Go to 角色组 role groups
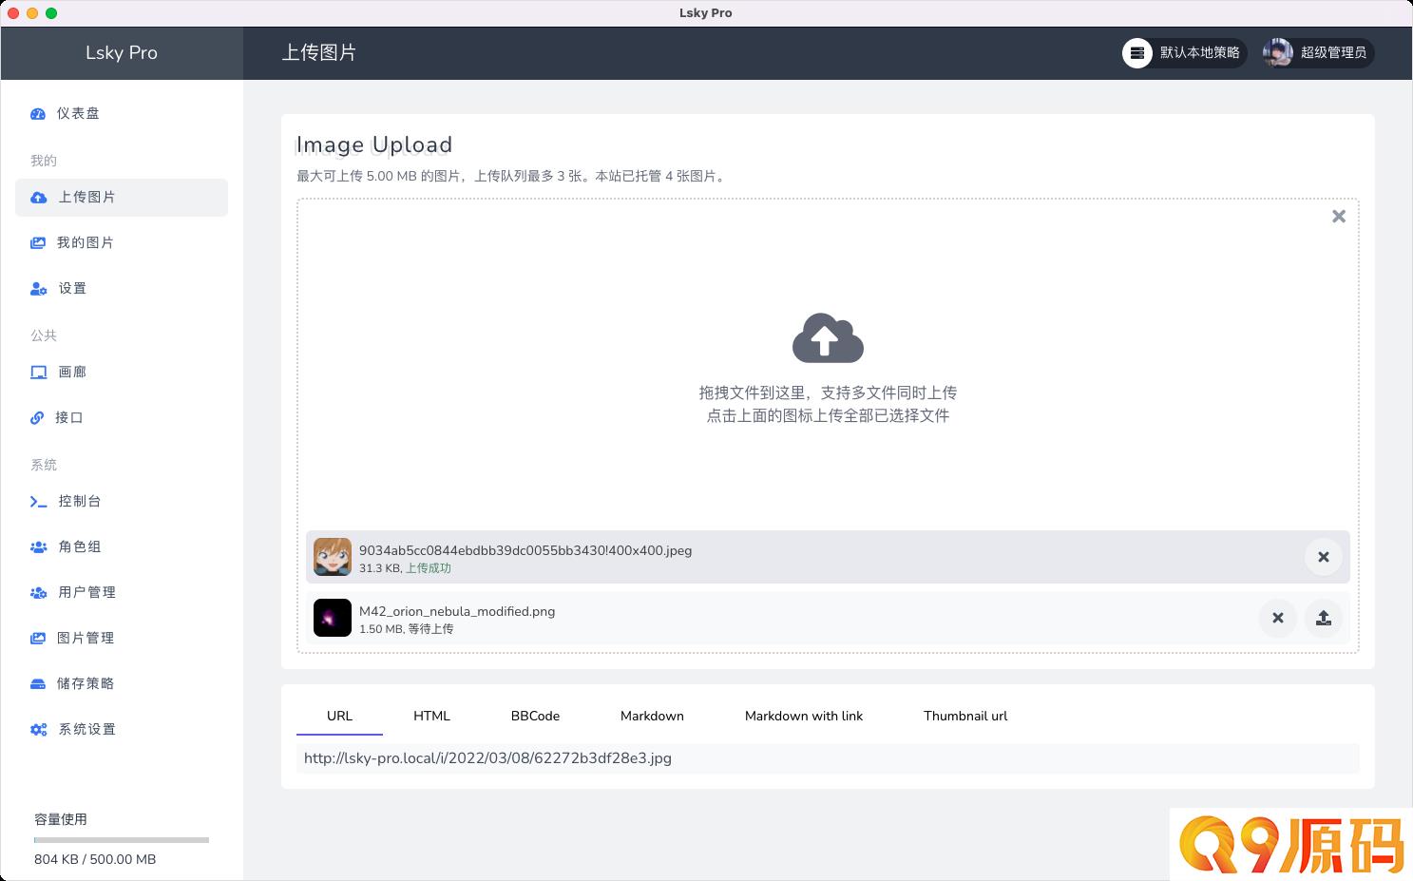The width and height of the screenshot is (1413, 881). [122, 547]
